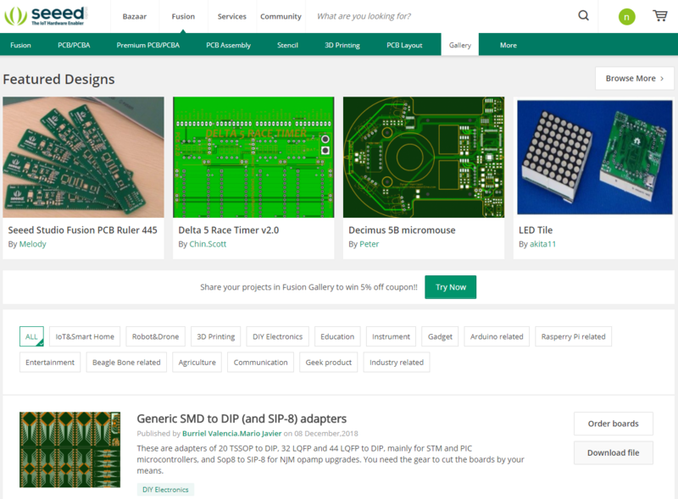Open the PCB Assembly tab
Screen dimensions: 678x499
[x=228, y=45]
